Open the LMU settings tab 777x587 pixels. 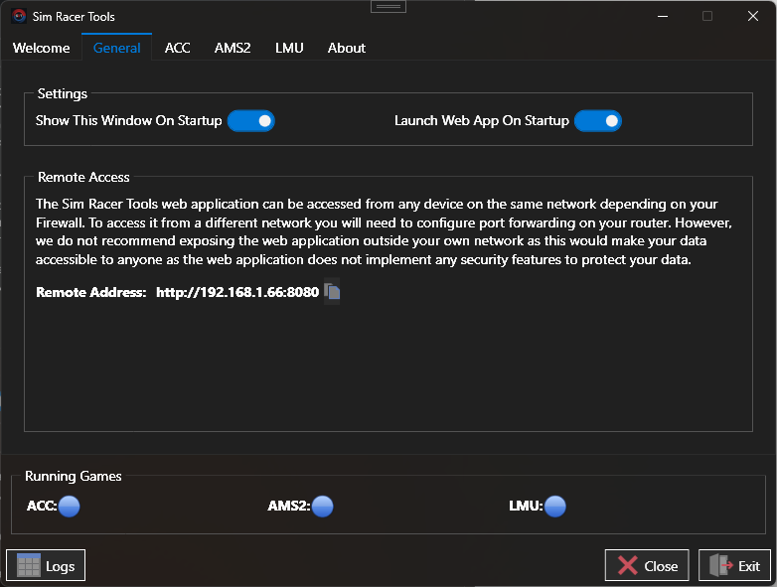(289, 48)
